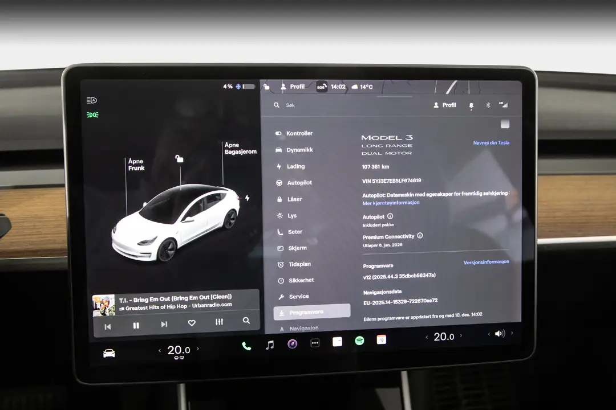The width and height of the screenshot is (616, 410).
Task: Tap Åpne Bagasjerom label
Action: 241,148
